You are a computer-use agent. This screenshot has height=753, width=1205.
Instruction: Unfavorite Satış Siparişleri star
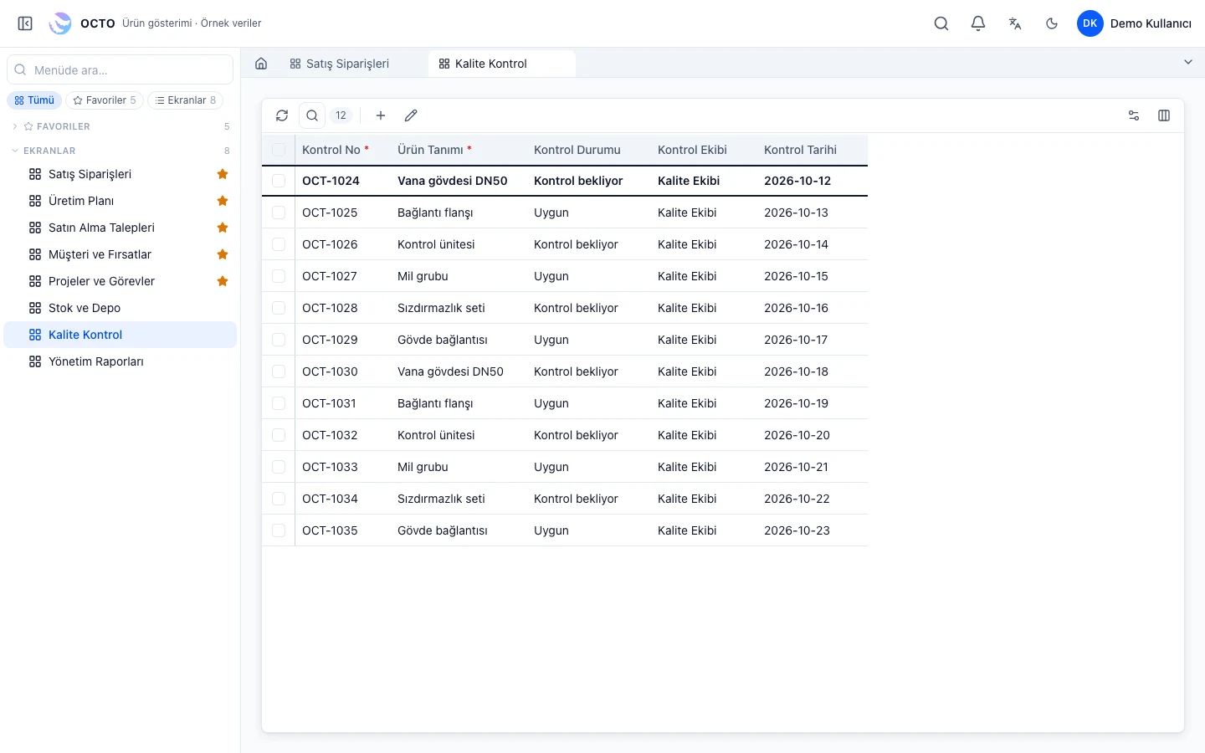point(223,174)
